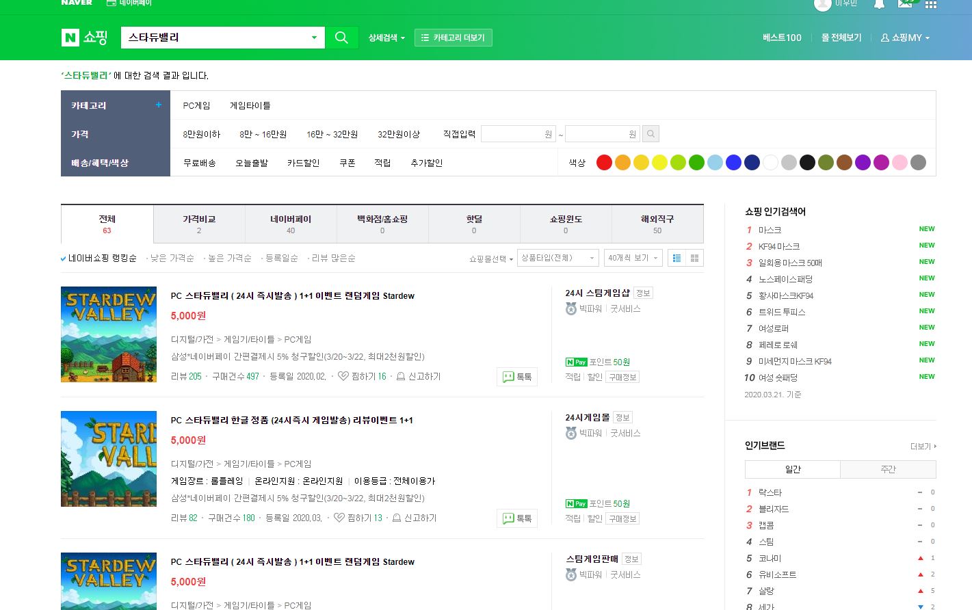Click the price range search magnifier
This screenshot has height=610, width=972.
coord(651,134)
